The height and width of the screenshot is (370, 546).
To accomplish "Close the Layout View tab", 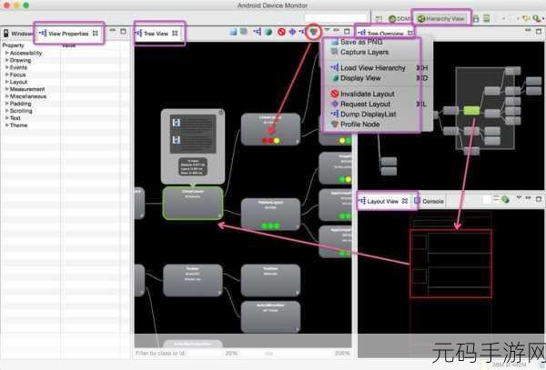I will click(x=405, y=201).
